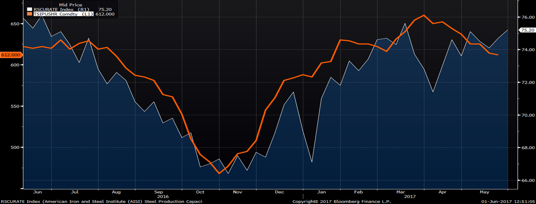Click the orange 612.000 left axis value tag
The height and width of the screenshot is (204, 536).
click(11, 55)
